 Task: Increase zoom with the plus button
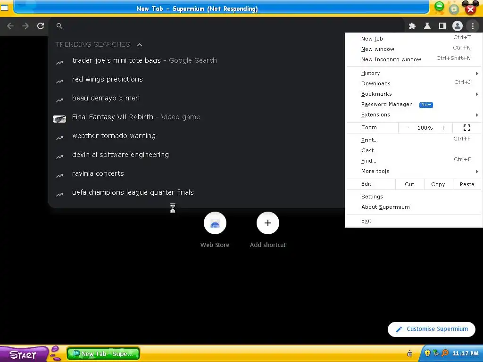[443, 128]
